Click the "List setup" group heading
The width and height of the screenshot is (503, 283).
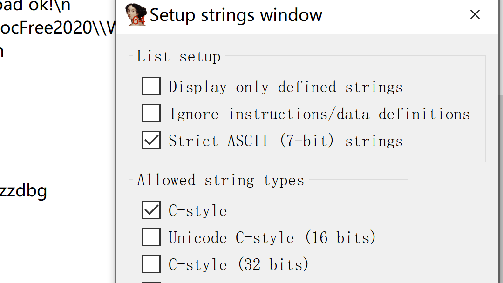point(178,56)
